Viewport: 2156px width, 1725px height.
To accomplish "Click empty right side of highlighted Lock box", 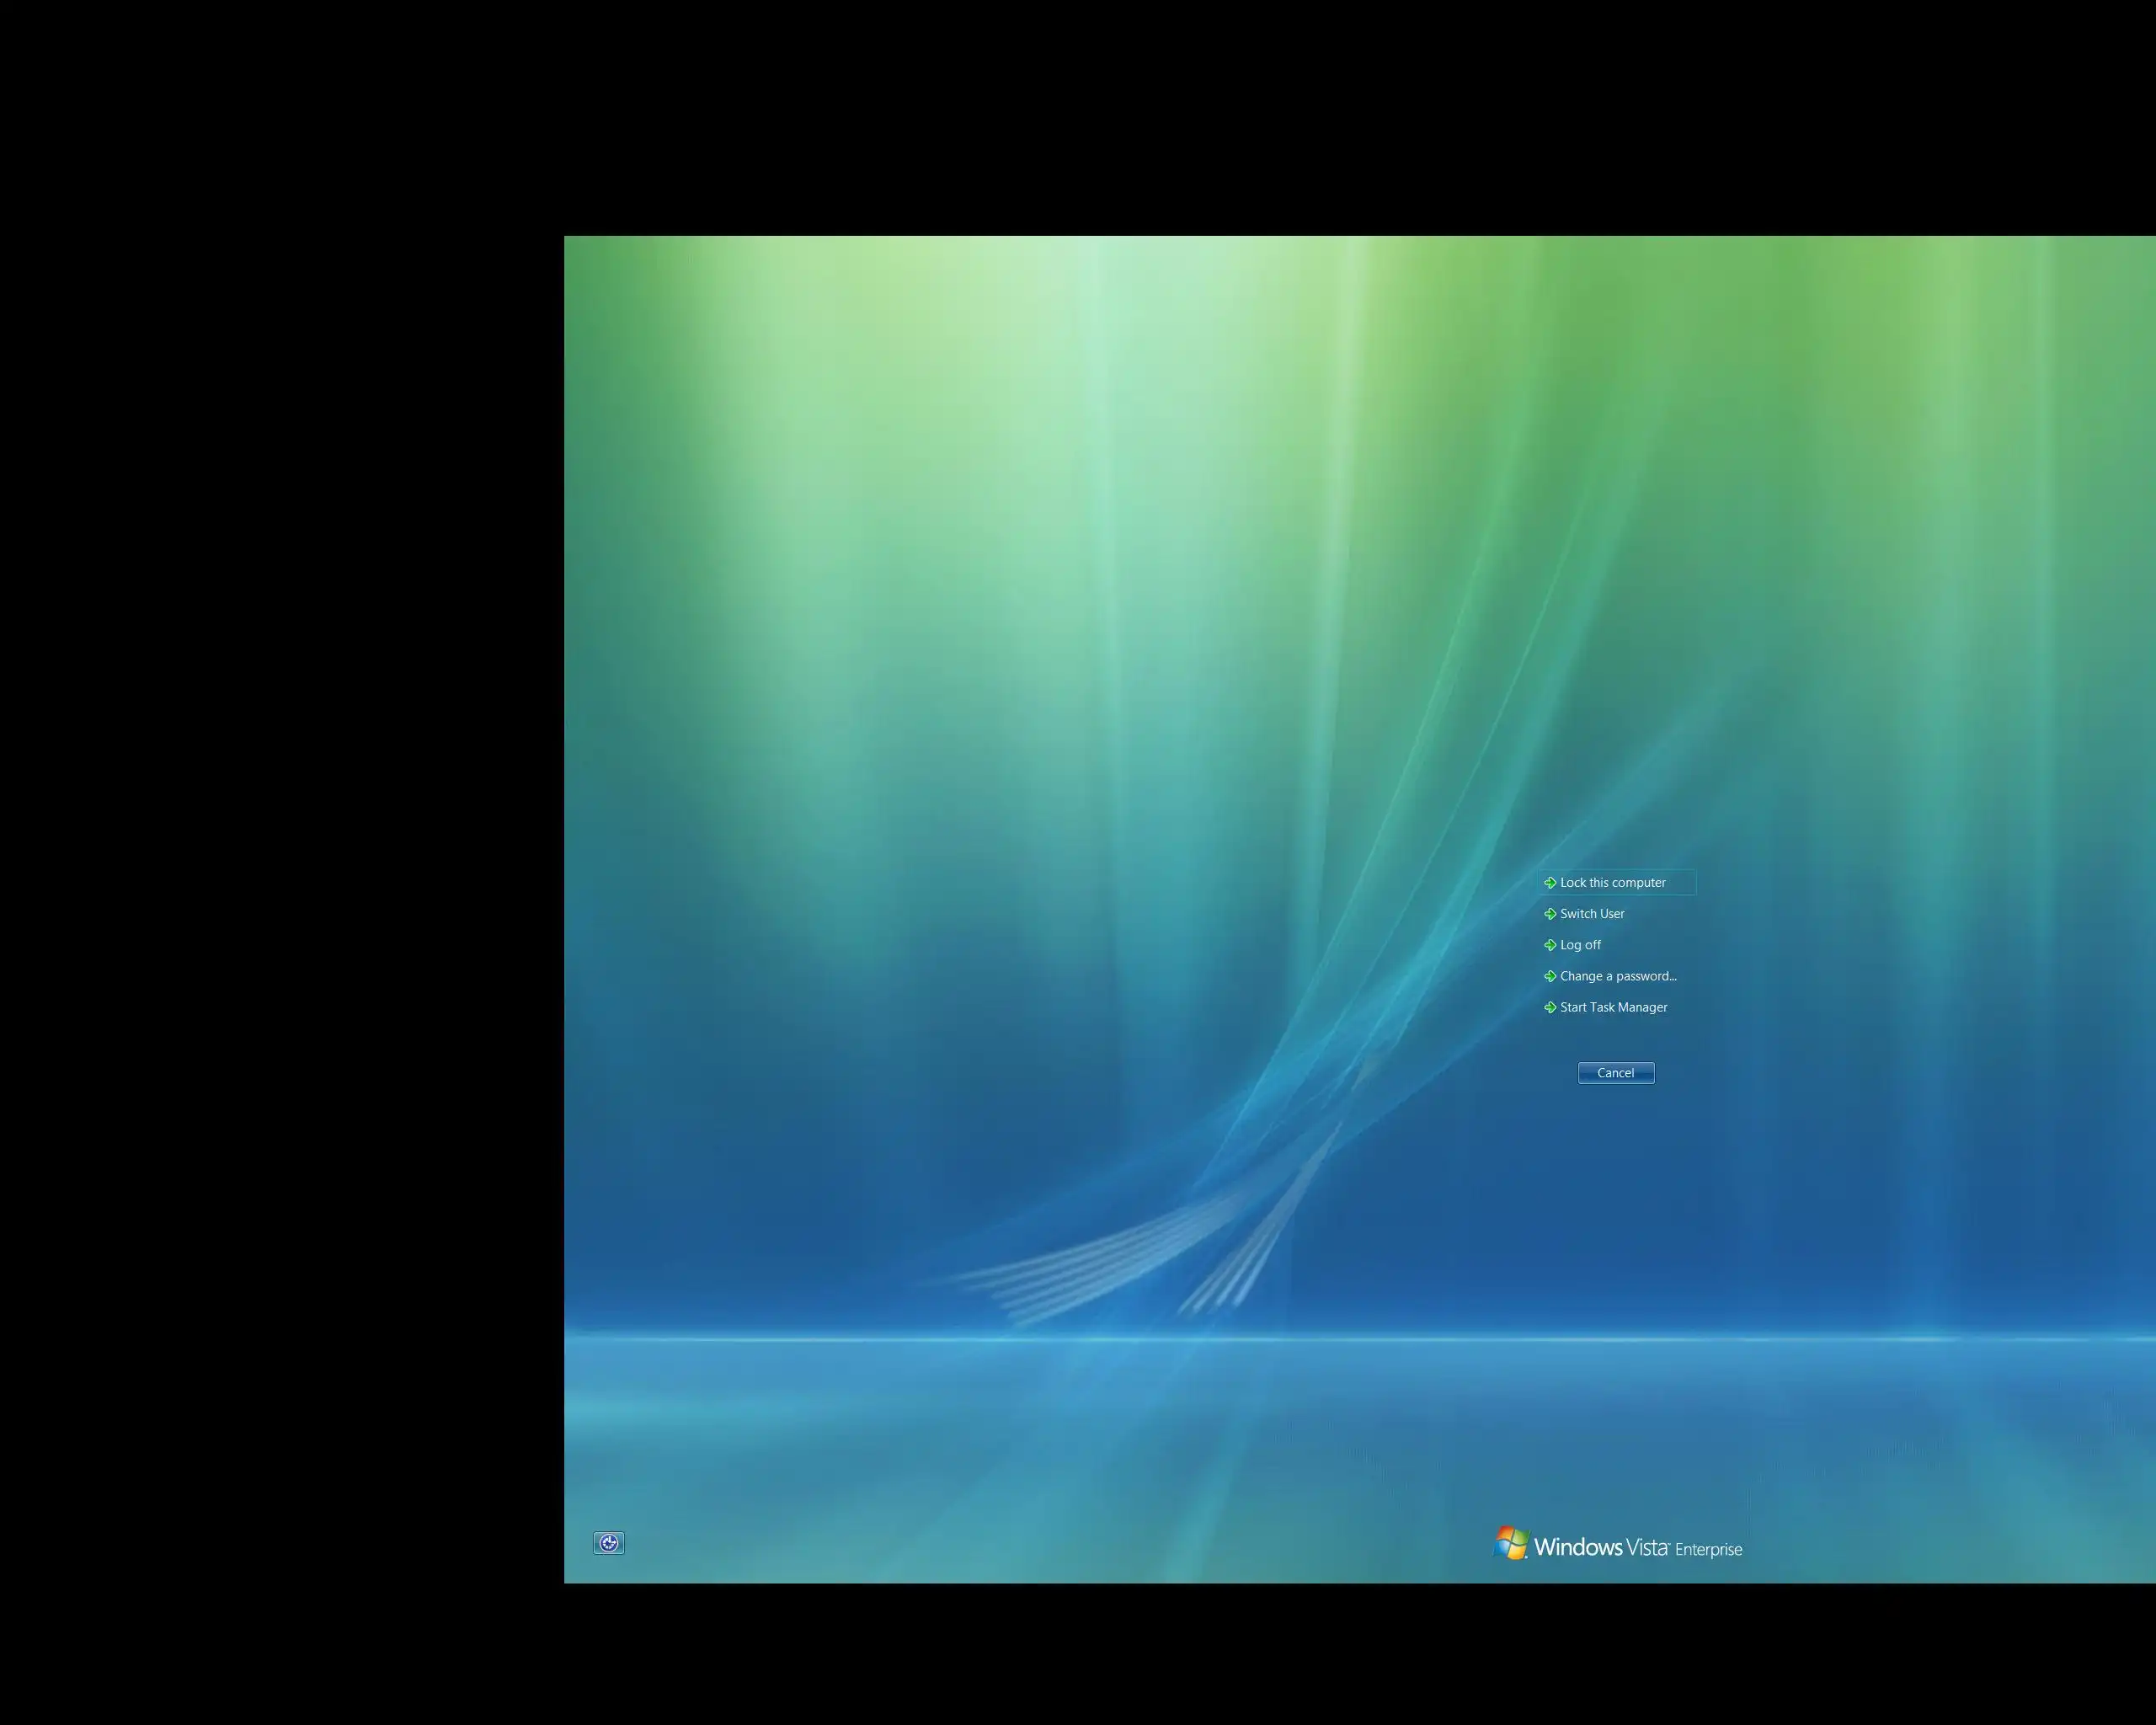I will tap(1682, 882).
